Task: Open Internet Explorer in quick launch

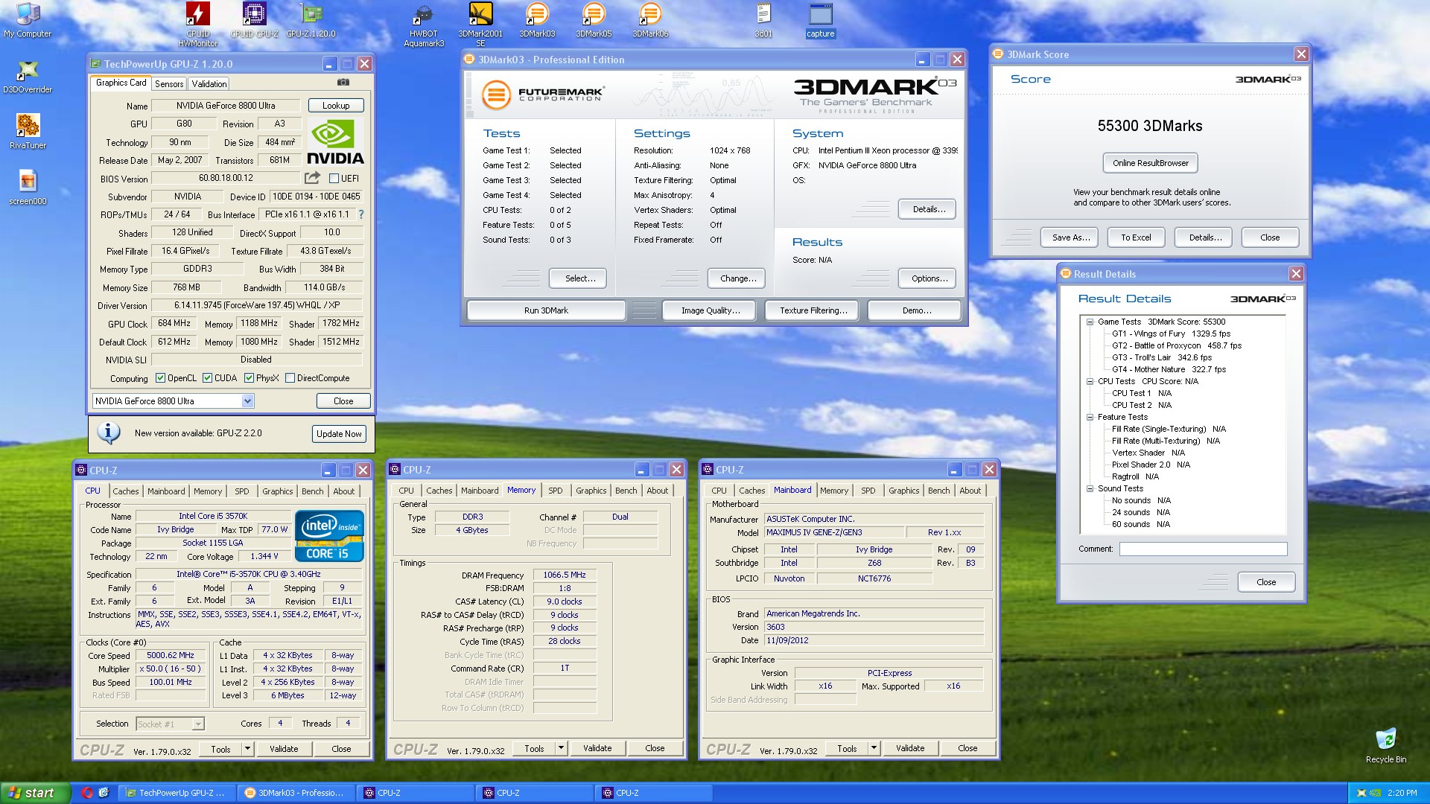Action: (104, 793)
